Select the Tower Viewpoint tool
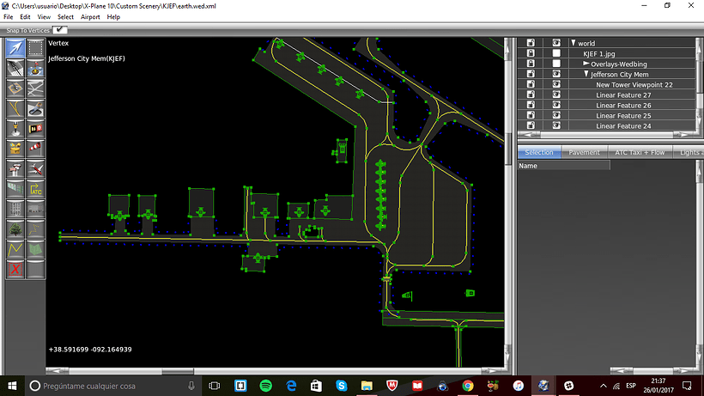Image resolution: width=704 pixels, height=396 pixels. tap(15, 169)
